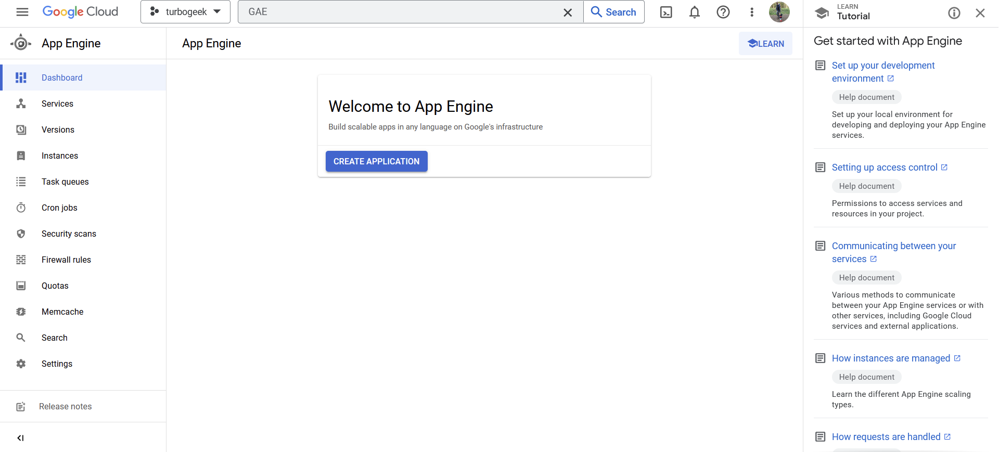This screenshot has height=452, width=999.
Task: Click the App Engine product icon in sidebar header
Action: [x=21, y=43]
